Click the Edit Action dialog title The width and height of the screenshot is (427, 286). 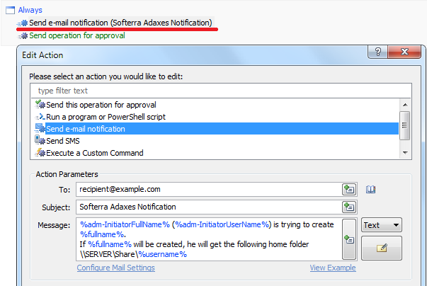coord(42,55)
